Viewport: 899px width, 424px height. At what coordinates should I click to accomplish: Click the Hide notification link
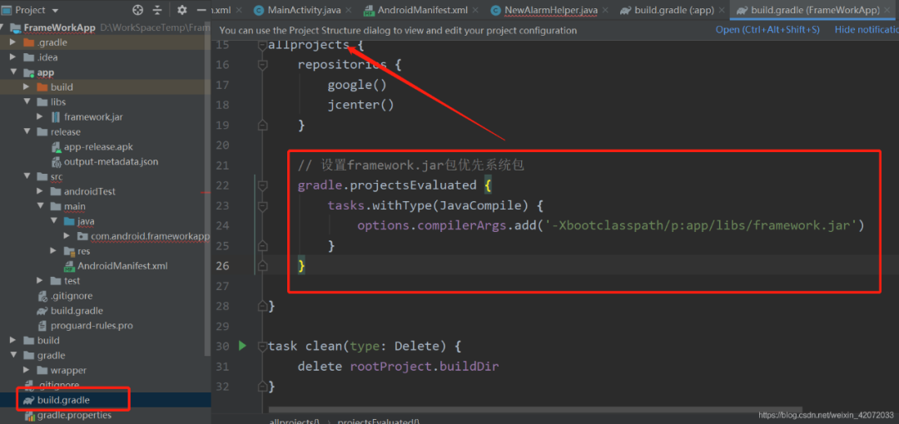[x=867, y=30]
